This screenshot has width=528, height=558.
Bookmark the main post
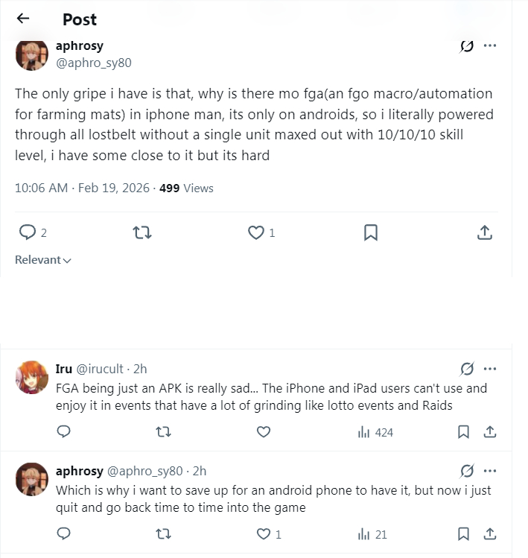pyautogui.click(x=371, y=232)
